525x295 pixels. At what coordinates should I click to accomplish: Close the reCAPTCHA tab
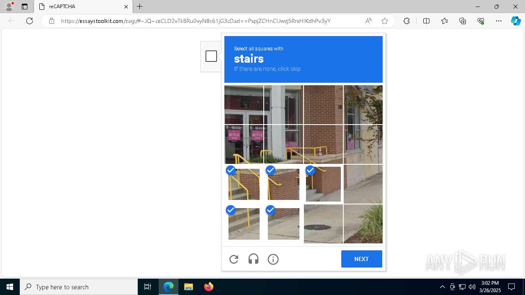(x=126, y=7)
